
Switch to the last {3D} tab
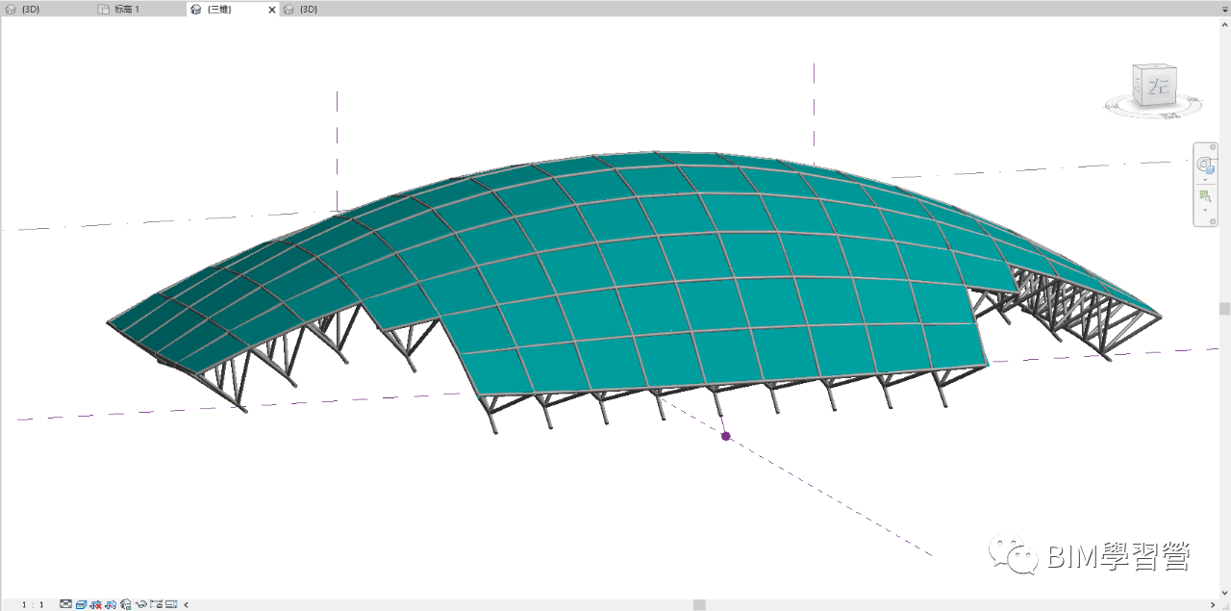coord(309,9)
